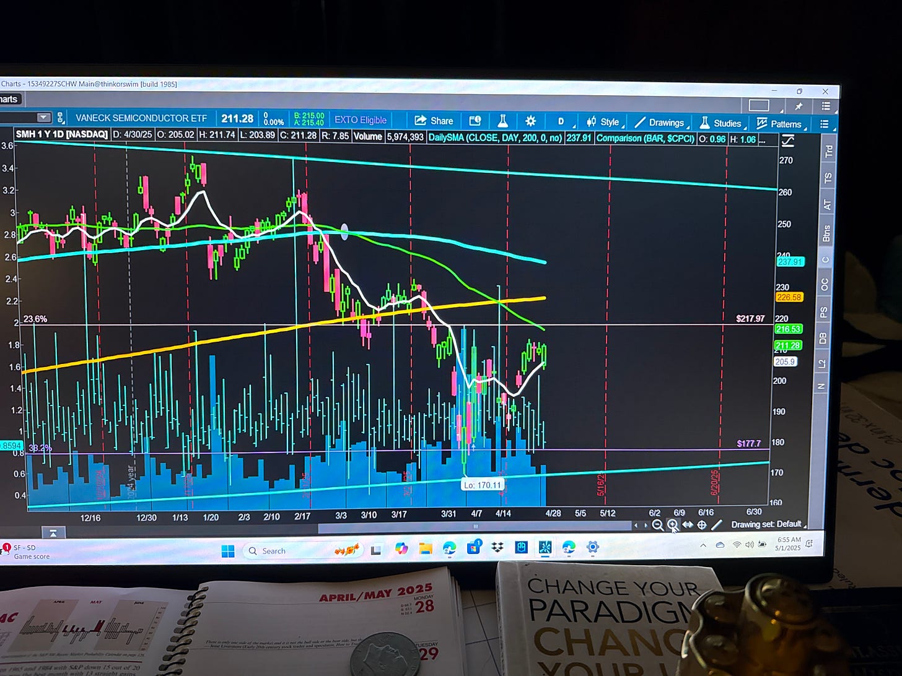The image size is (902, 676).
Task: Click the grid layout rectangle icon
Action: [x=759, y=106]
